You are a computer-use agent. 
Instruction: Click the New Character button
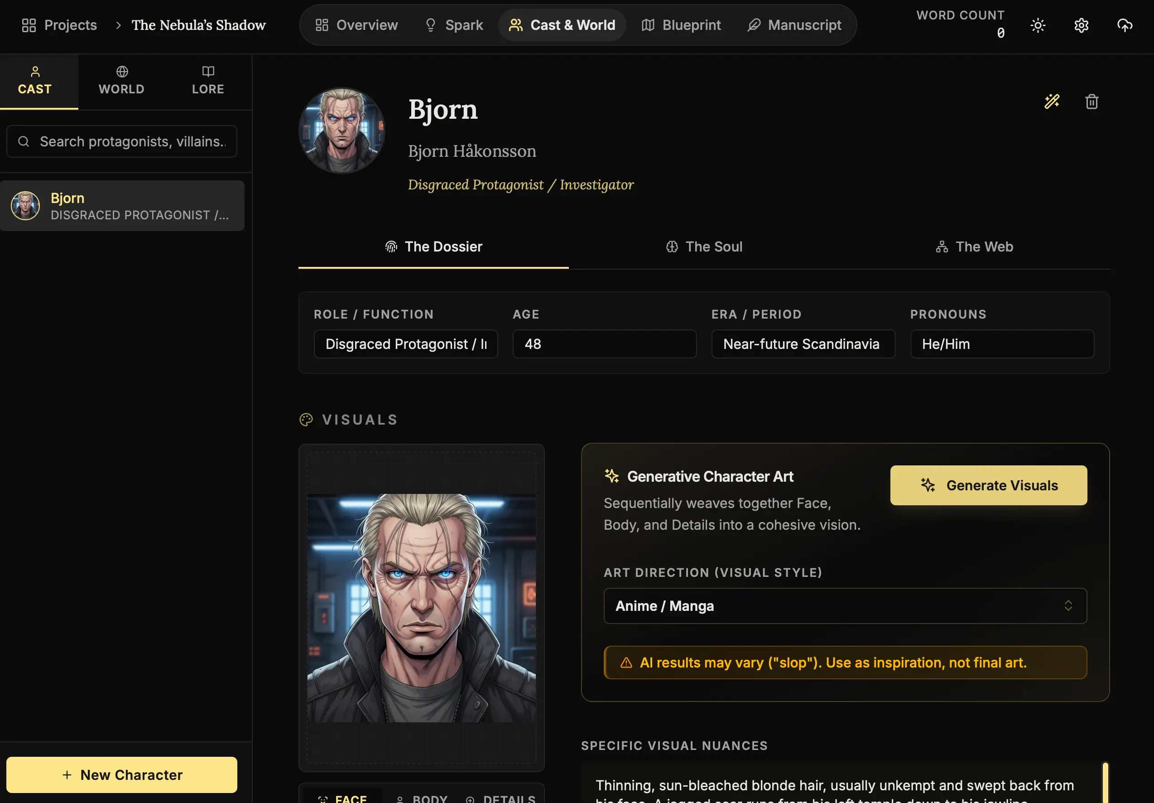click(122, 775)
